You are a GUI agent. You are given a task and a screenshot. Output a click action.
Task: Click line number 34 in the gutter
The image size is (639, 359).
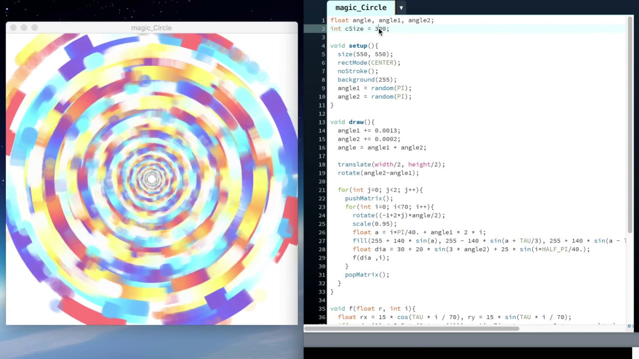[x=322, y=300]
